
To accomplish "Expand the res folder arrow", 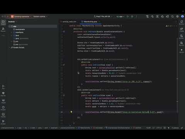I will click(x=12, y=41).
